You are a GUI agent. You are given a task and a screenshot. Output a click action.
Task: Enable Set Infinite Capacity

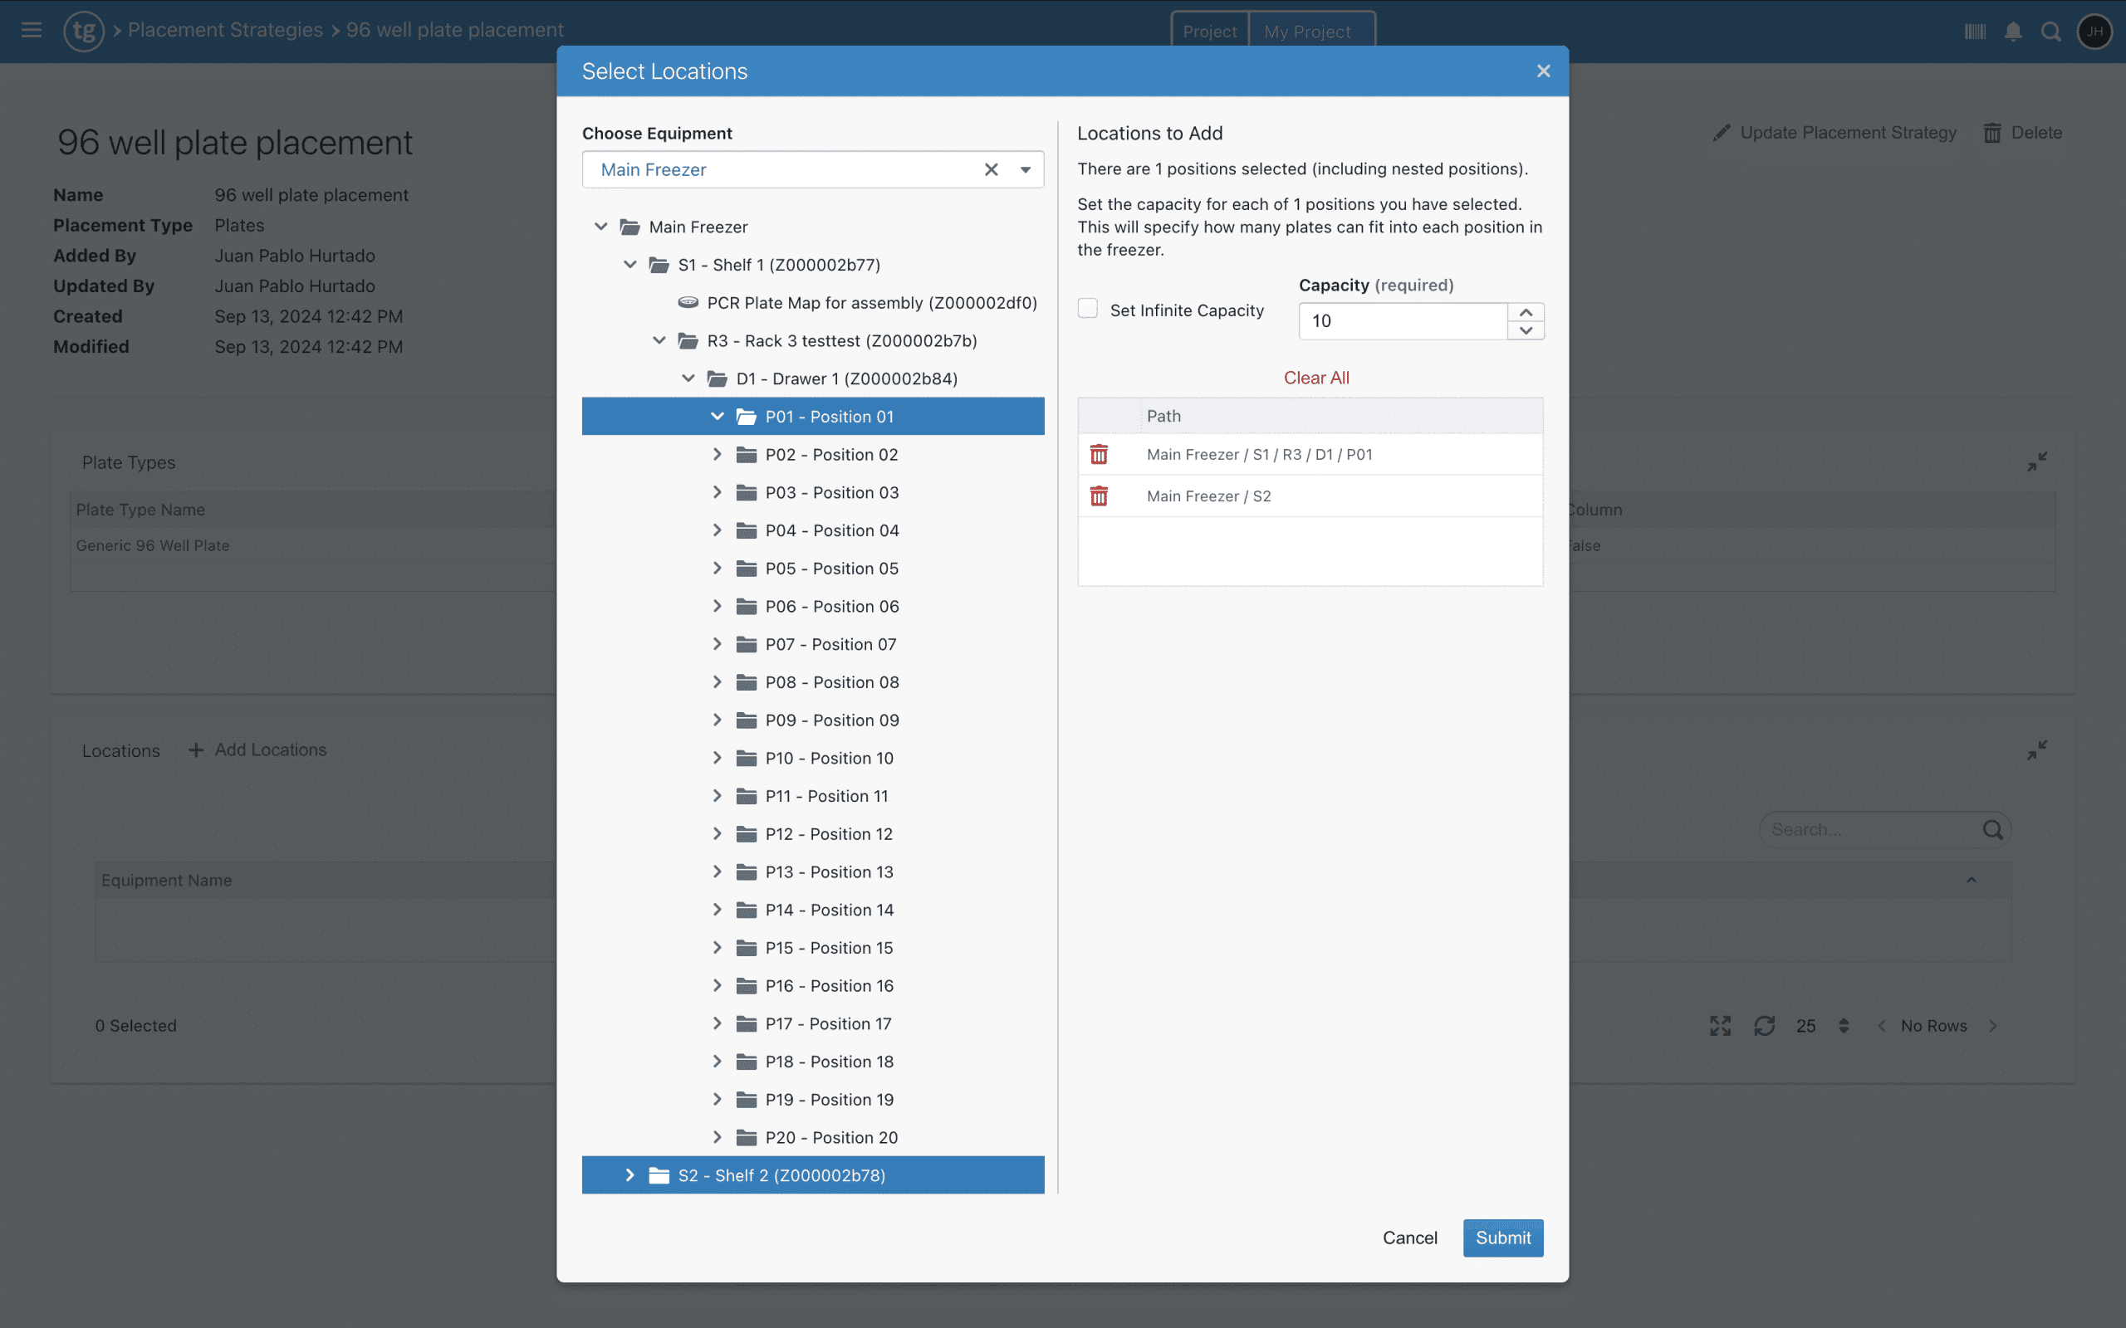(x=1088, y=308)
